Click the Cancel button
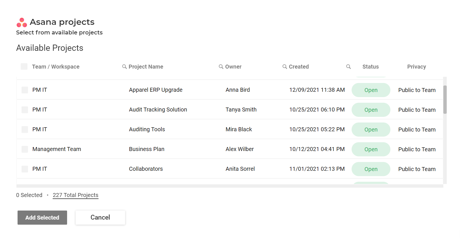The image size is (464, 243). [100, 218]
